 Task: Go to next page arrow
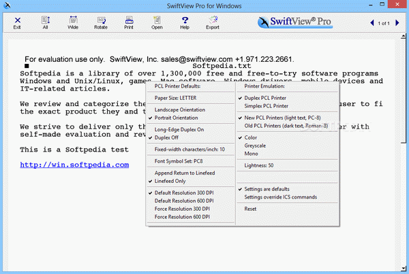click(397, 23)
